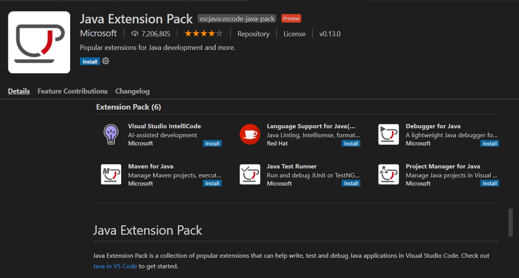Open the License link
The image size is (519, 278).
point(295,34)
